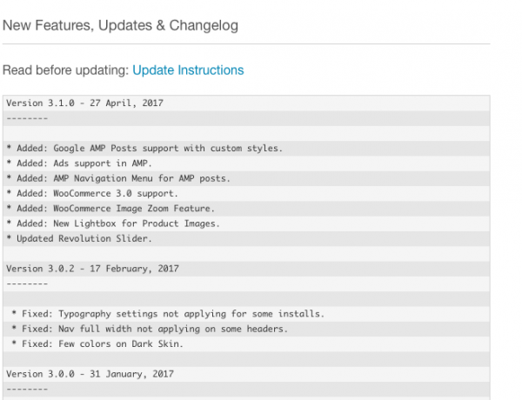Click the New Features, Updates & Changelog heading
Screen dimensions: 522x400
[120, 25]
